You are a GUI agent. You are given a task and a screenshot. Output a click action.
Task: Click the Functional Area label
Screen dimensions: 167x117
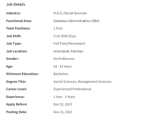19,21
